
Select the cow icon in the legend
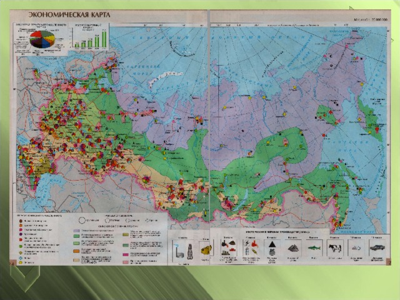tap(334, 249)
